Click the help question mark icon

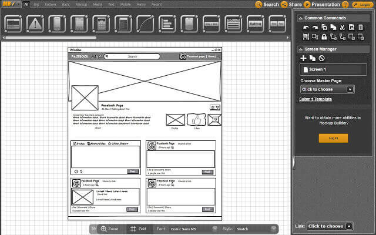click(345, 5)
